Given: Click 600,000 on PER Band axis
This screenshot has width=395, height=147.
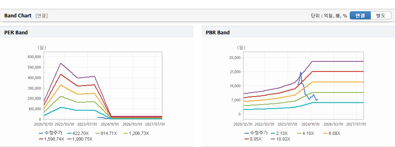Looking at the screenshot, I should [34, 57].
